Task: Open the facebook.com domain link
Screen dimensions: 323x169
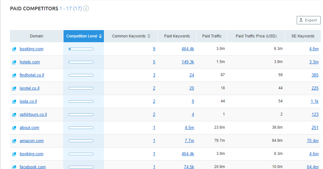Action: [32, 167]
